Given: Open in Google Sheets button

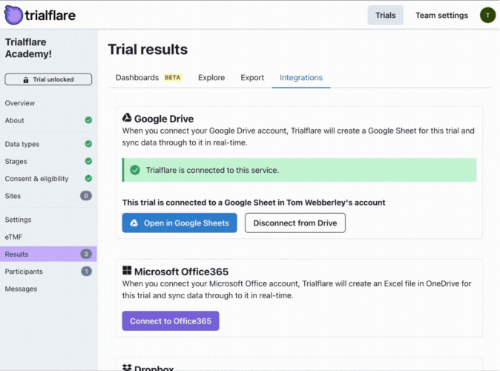Looking at the screenshot, I should pos(180,223).
